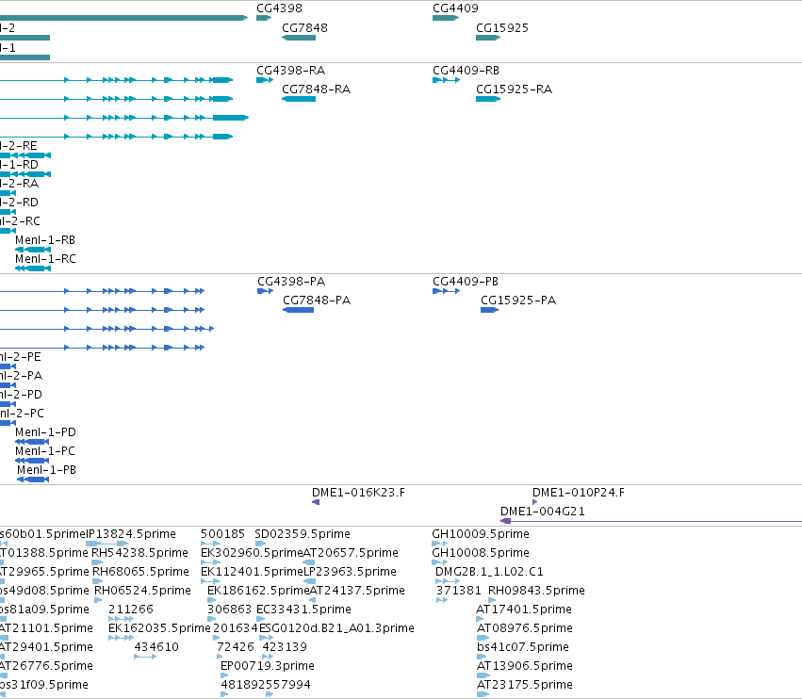Screen dimensions: 802x699
Task: Click the Menl-1-PD protein label
Action: 45,432
